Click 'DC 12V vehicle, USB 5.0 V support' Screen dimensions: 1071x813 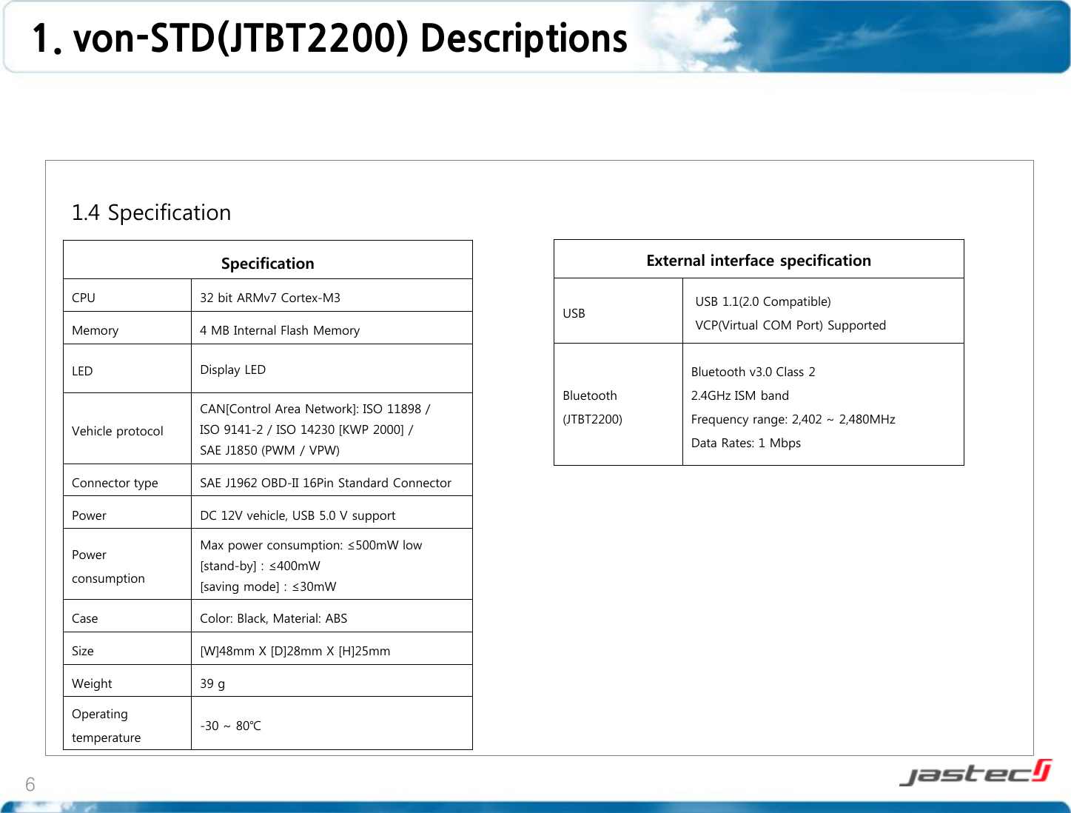298,515
